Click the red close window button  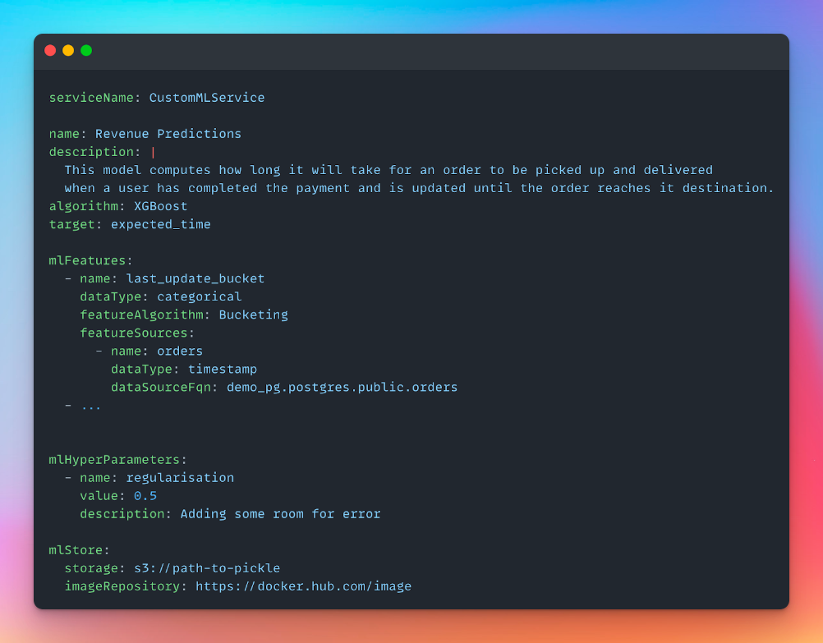click(50, 51)
